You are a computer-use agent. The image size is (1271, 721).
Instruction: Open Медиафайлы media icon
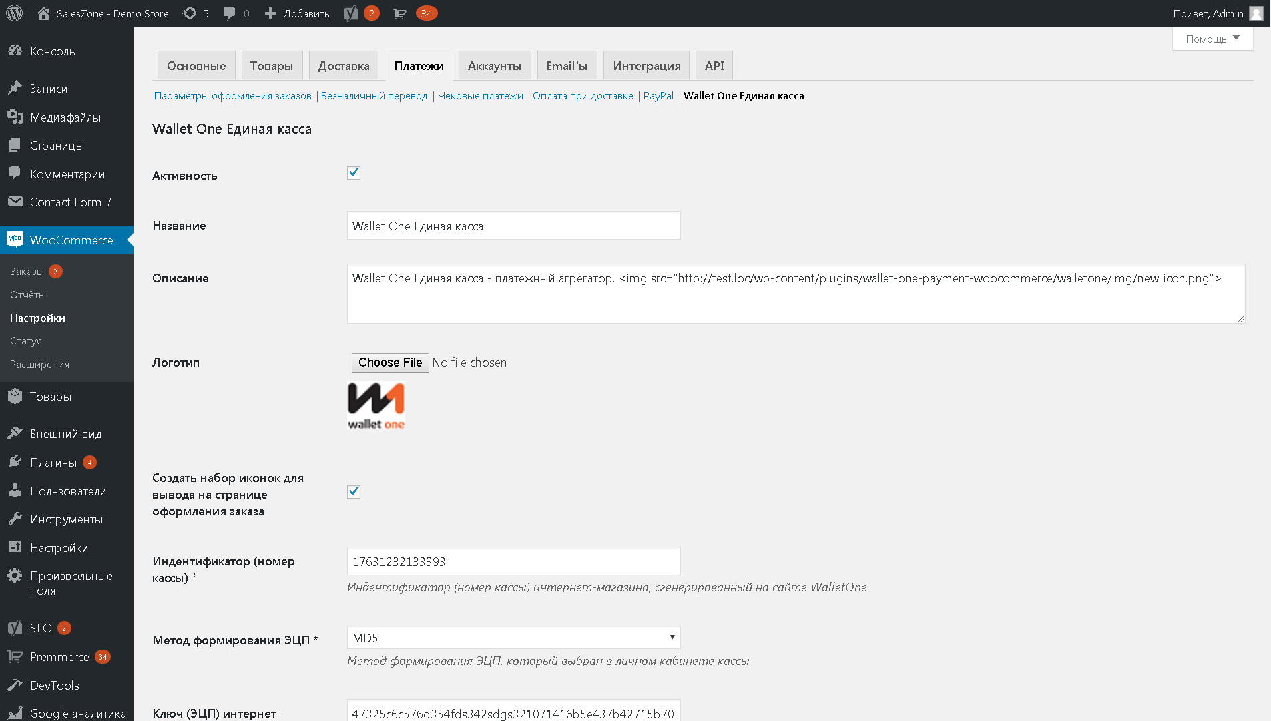15,117
